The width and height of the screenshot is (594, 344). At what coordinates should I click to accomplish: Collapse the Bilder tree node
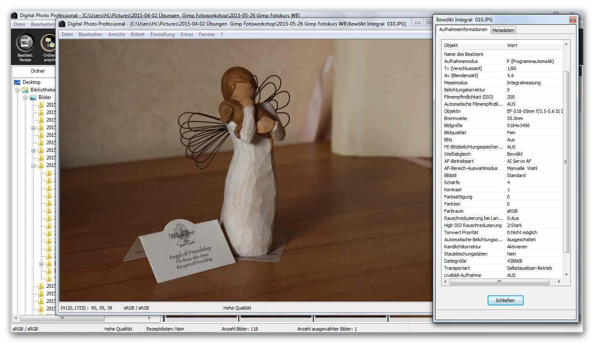pos(26,98)
